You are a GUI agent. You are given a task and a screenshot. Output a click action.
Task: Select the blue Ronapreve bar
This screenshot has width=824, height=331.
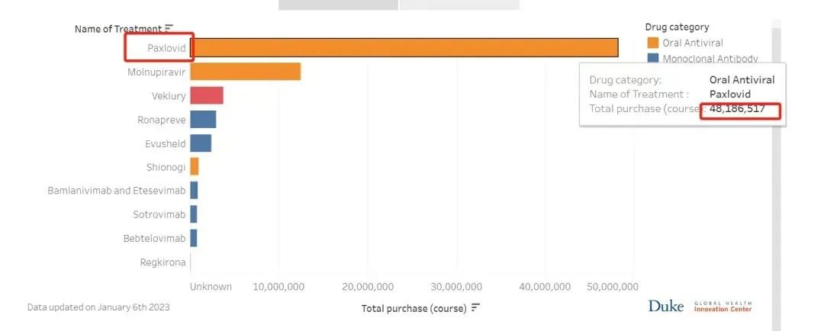point(203,120)
